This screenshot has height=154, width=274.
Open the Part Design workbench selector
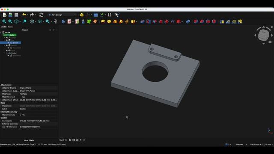point(63,15)
